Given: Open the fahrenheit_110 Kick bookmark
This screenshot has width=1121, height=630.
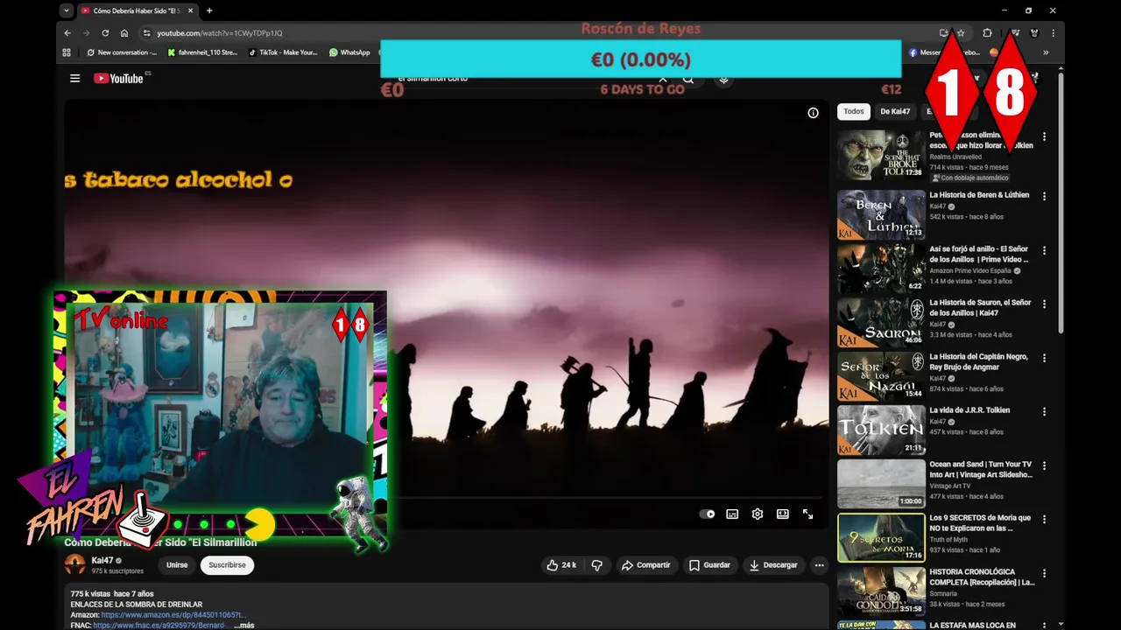Looking at the screenshot, I should [x=202, y=52].
